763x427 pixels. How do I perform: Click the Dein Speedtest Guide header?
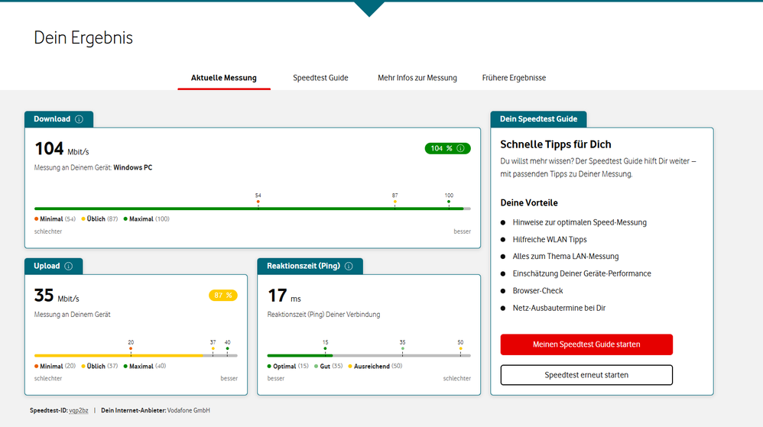[x=538, y=119]
